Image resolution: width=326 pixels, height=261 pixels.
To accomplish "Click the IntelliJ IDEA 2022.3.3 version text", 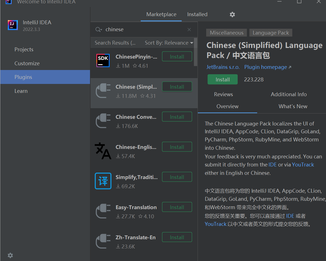I will pos(31,29).
